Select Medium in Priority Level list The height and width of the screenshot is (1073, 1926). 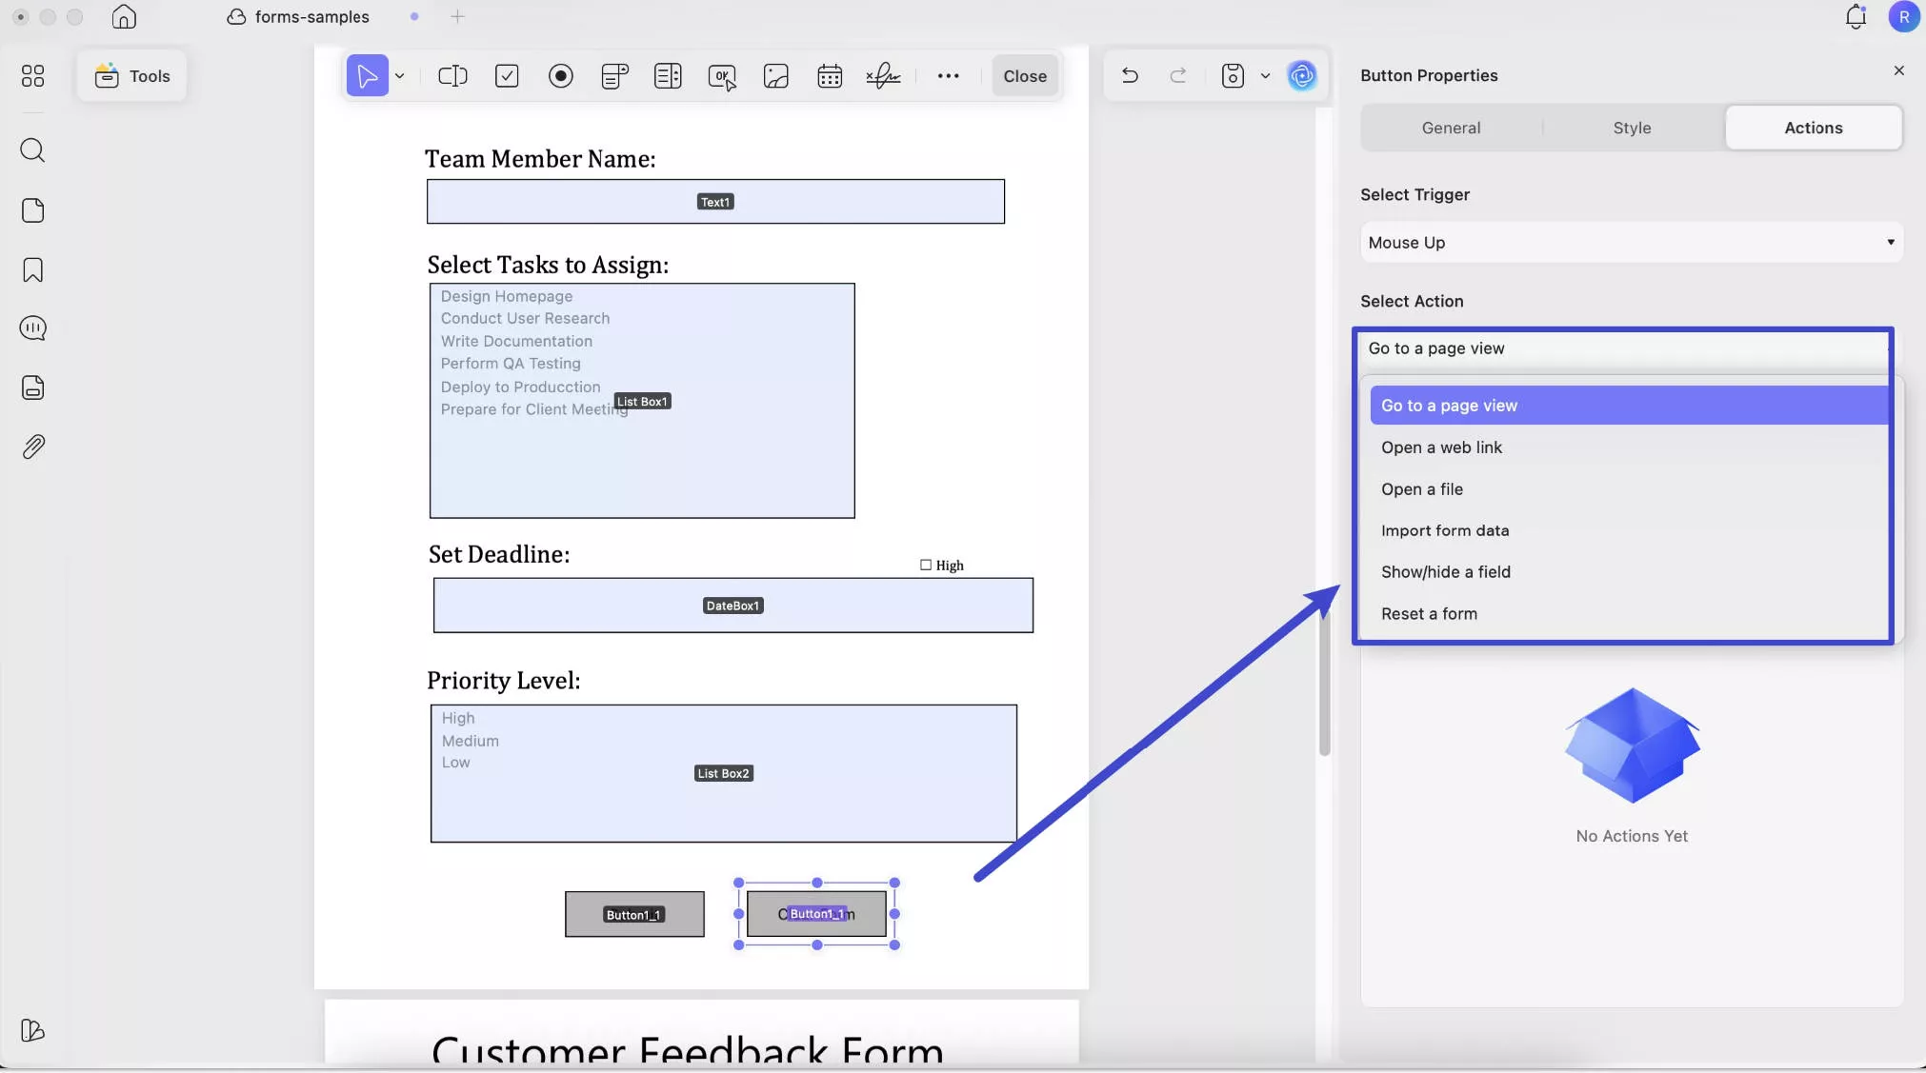tap(470, 741)
